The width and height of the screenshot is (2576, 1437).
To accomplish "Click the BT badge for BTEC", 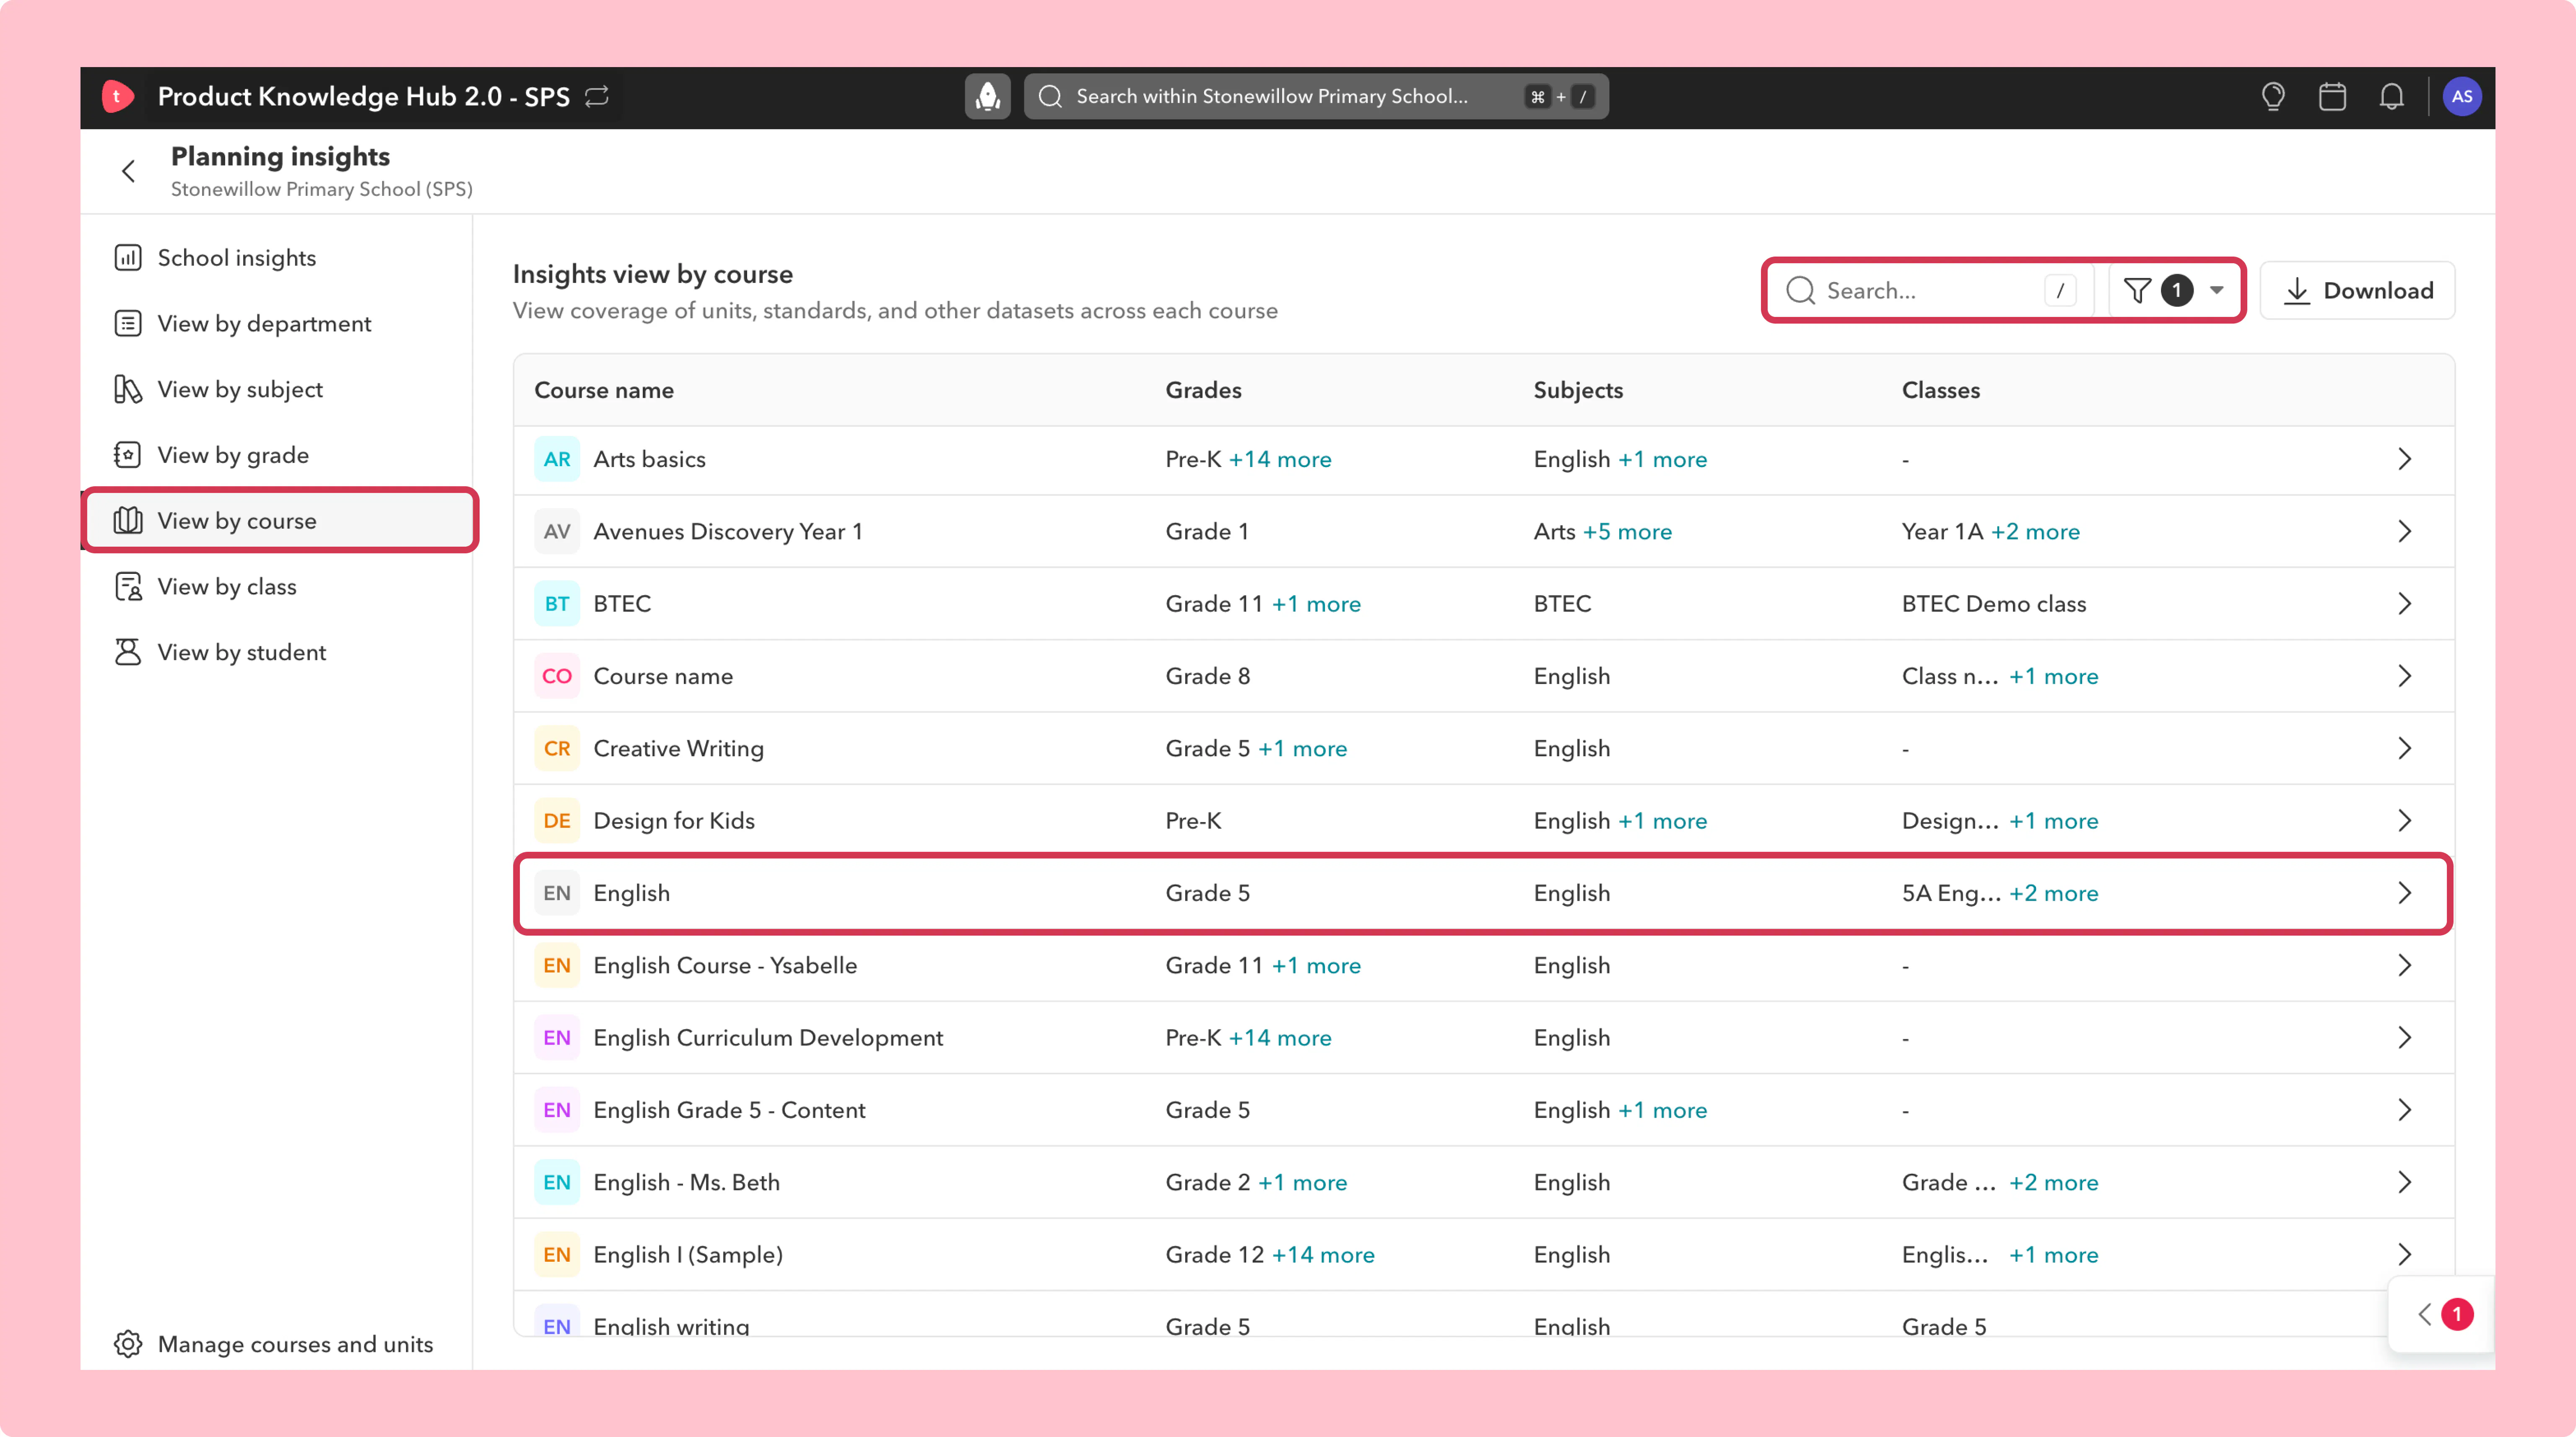I will click(x=557, y=604).
